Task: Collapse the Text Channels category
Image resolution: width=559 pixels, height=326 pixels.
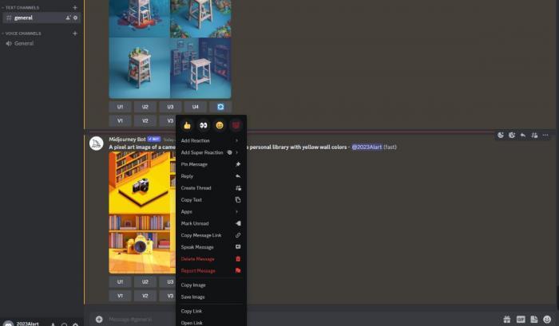Action: point(21,7)
